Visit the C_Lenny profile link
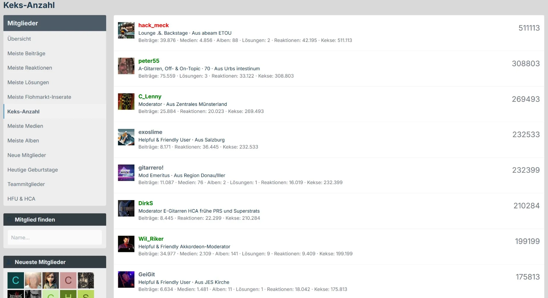The image size is (548, 298). 150,96
